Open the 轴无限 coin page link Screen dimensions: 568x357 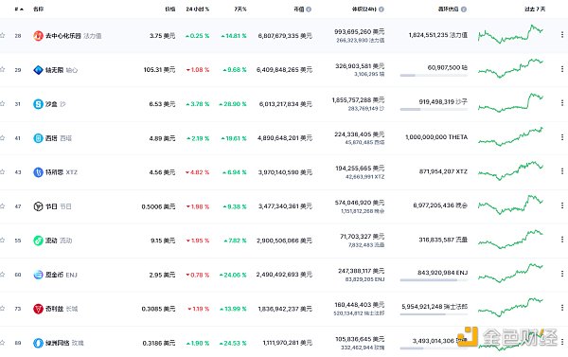click(x=54, y=70)
